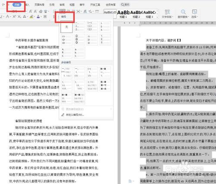This screenshot has width=216, height=184.
Task: Click the numbering list toolbar button
Action: (x=62, y=11)
